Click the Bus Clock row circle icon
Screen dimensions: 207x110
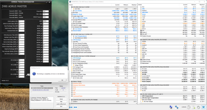click(72, 12)
